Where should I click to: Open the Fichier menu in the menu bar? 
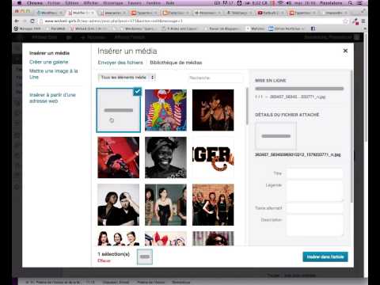click(x=54, y=3)
